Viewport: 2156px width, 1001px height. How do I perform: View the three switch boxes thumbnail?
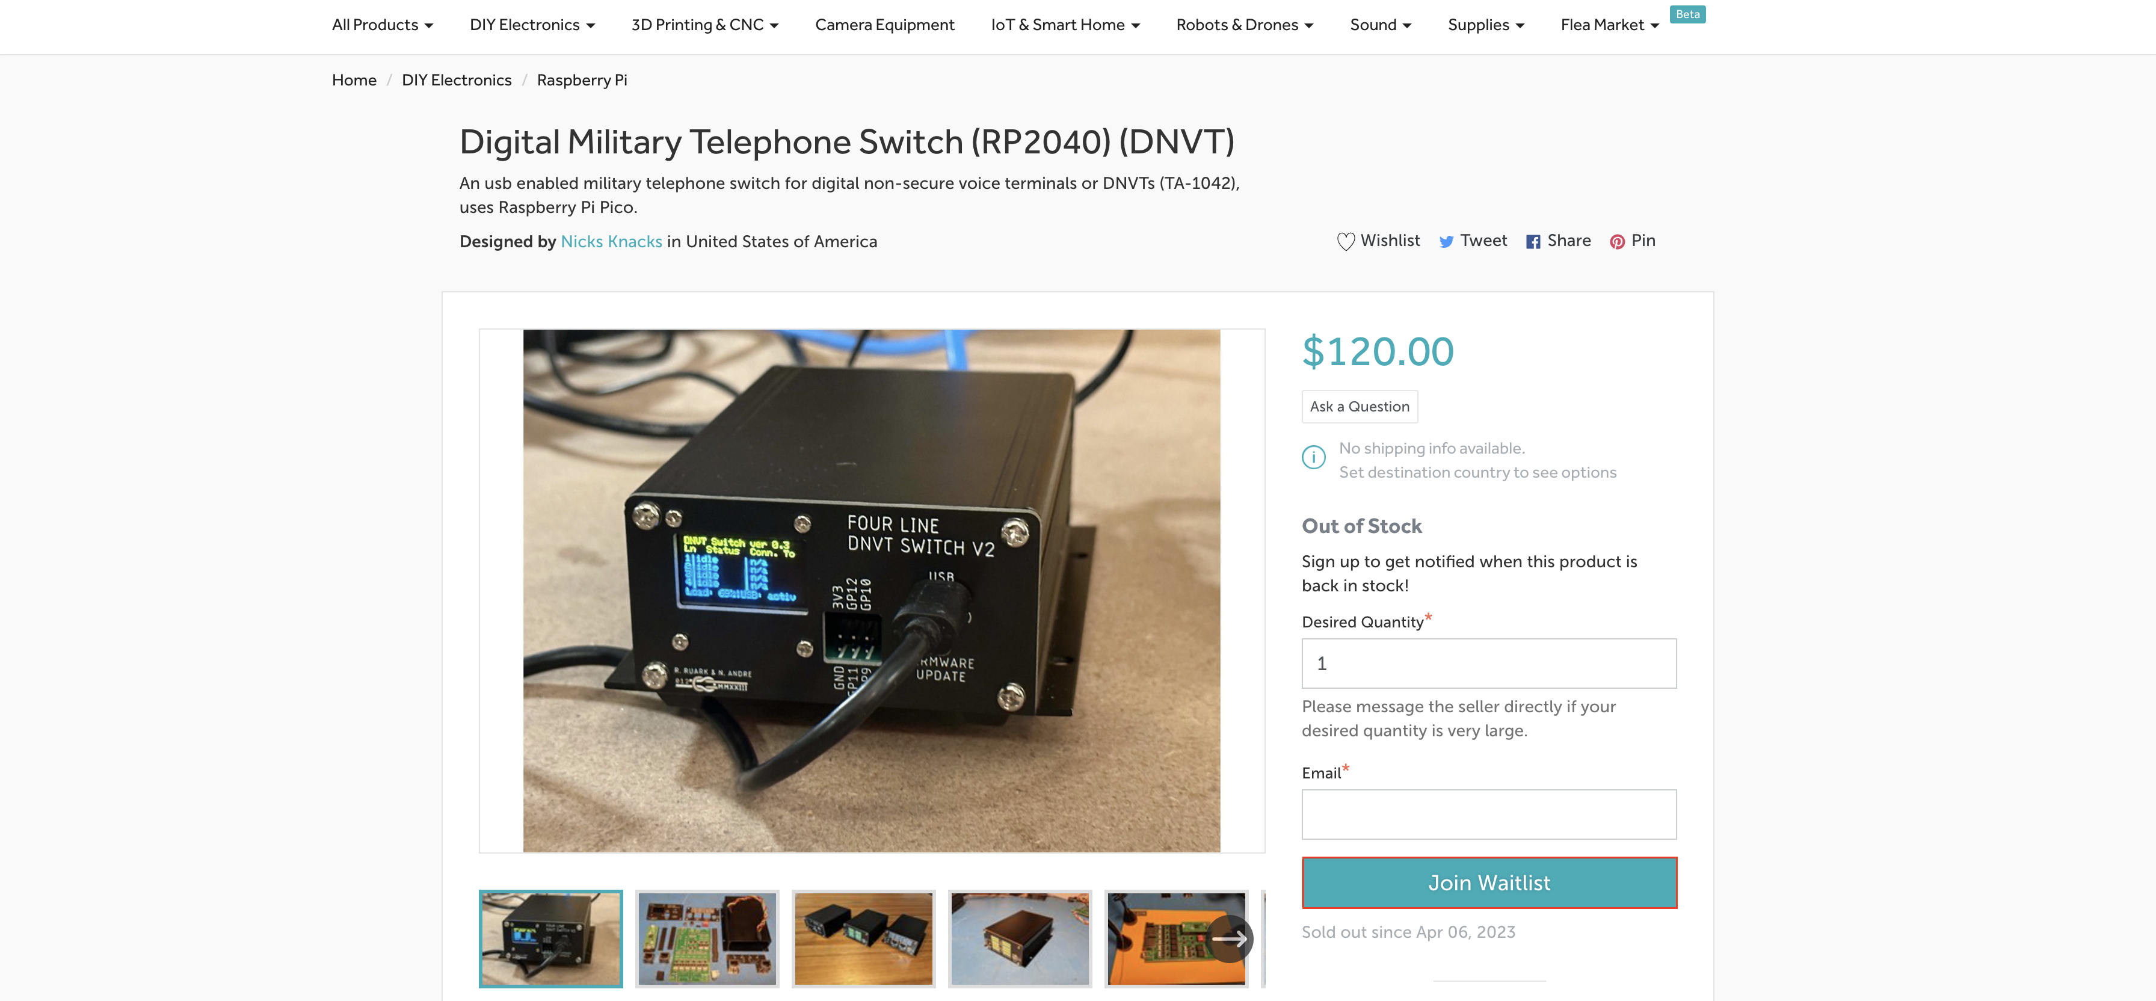tap(864, 938)
